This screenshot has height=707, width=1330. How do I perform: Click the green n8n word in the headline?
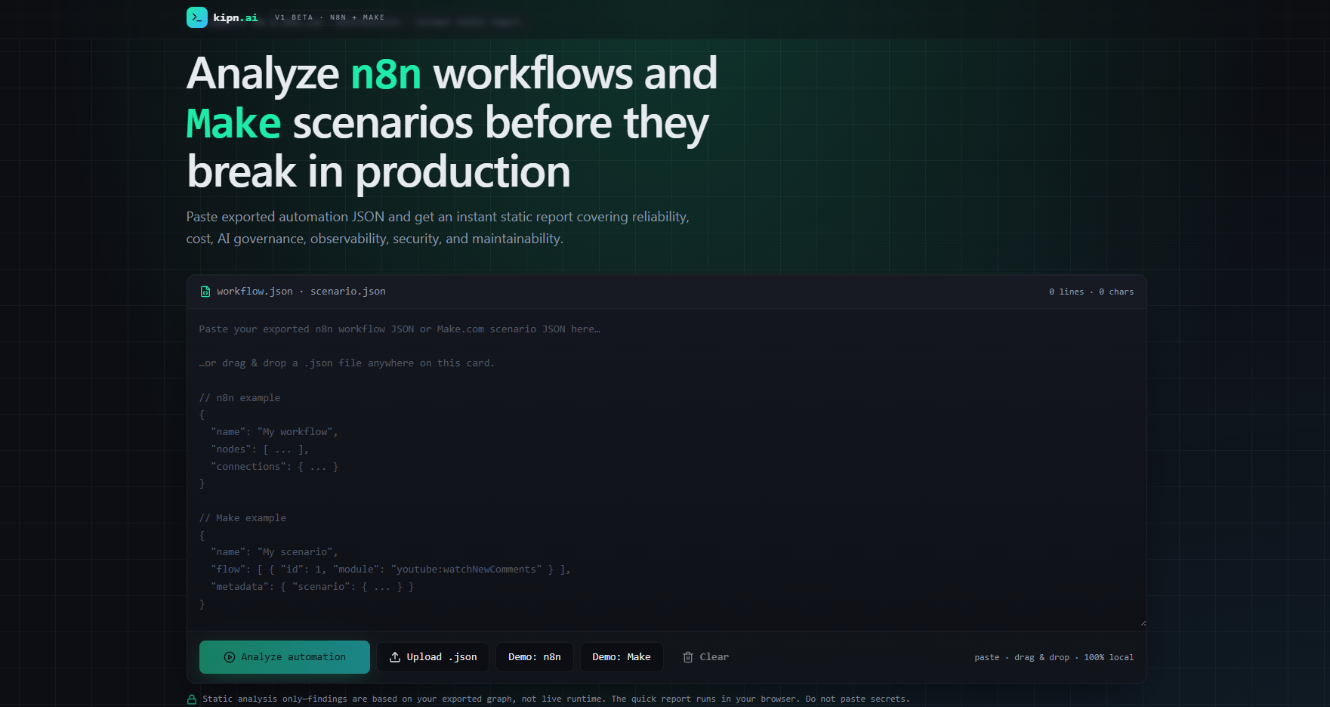[386, 74]
